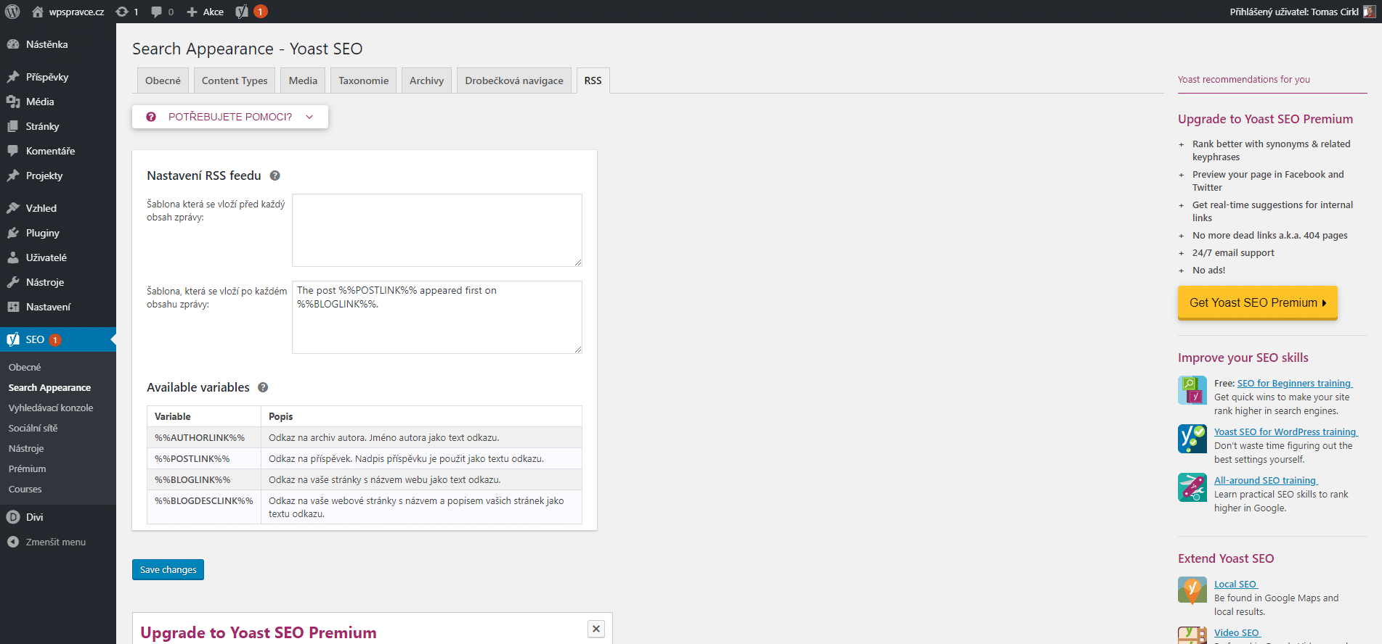
Task: Click the collapse menu arrow icon
Action: click(13, 542)
